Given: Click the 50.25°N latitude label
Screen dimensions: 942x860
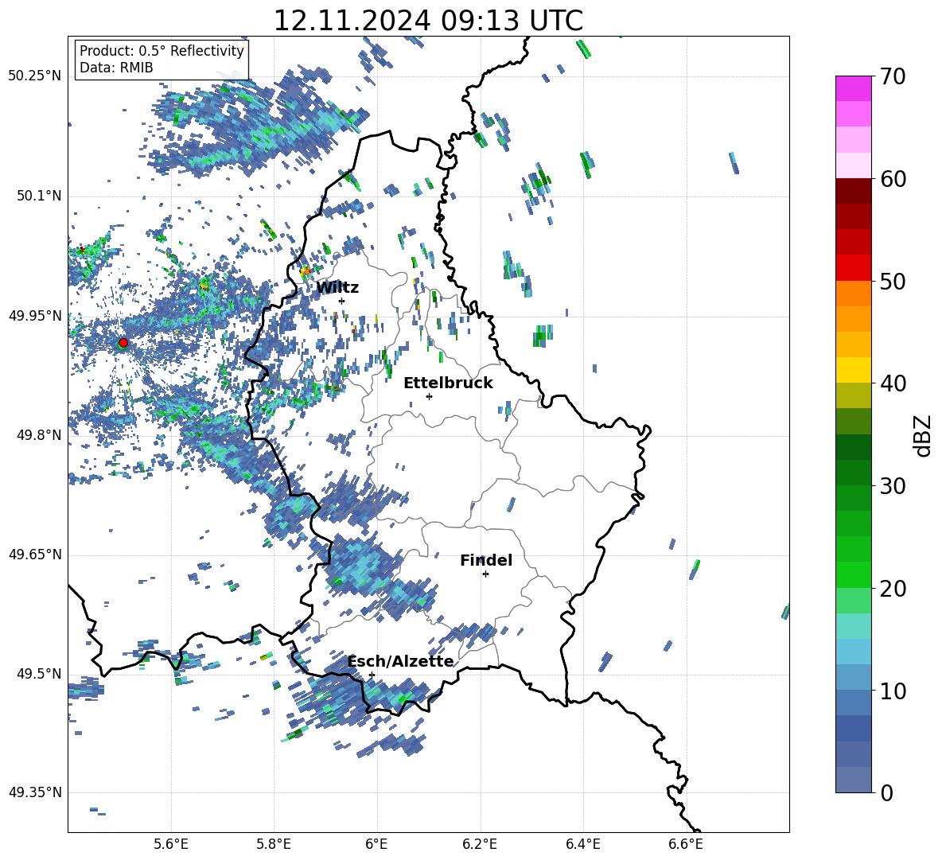Looking at the screenshot, I should pos(35,76).
